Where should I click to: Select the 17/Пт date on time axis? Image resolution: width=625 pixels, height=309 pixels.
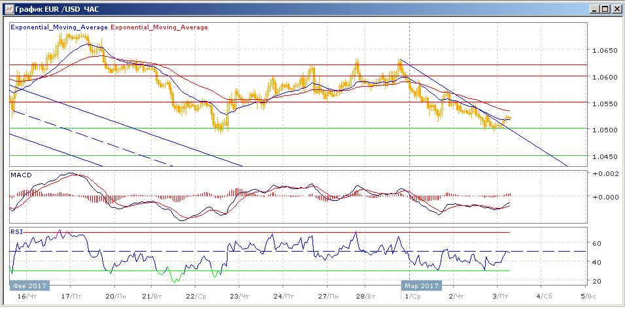(x=70, y=295)
